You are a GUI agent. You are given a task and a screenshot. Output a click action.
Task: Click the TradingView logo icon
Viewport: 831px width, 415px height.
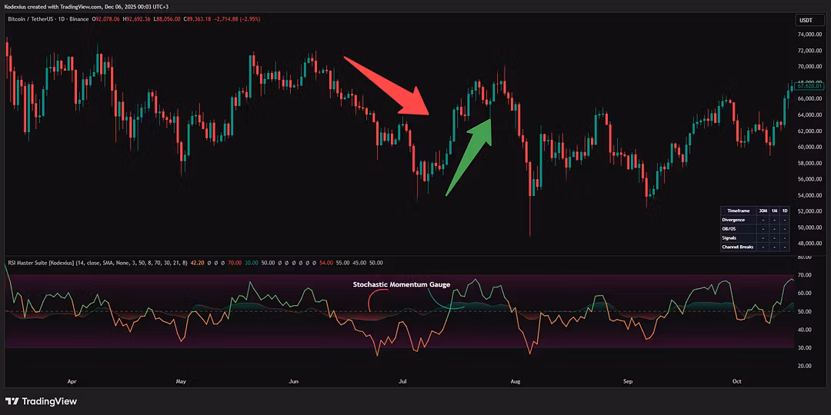click(x=12, y=401)
